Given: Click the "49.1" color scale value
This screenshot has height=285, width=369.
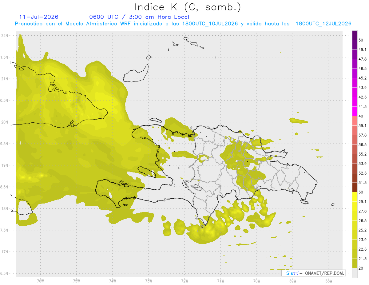Looking at the screenshot, I should point(363,49).
